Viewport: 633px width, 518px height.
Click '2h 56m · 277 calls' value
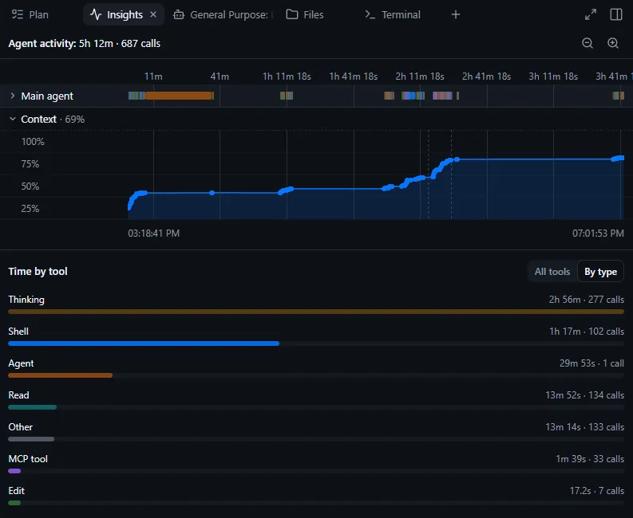click(x=586, y=300)
